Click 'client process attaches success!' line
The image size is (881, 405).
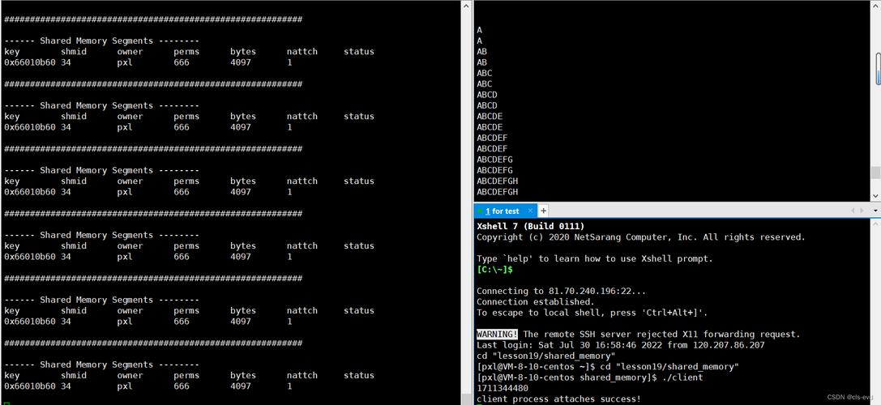click(x=558, y=399)
